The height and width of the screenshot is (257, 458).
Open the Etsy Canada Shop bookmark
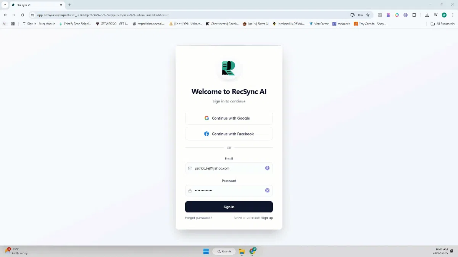click(370, 24)
